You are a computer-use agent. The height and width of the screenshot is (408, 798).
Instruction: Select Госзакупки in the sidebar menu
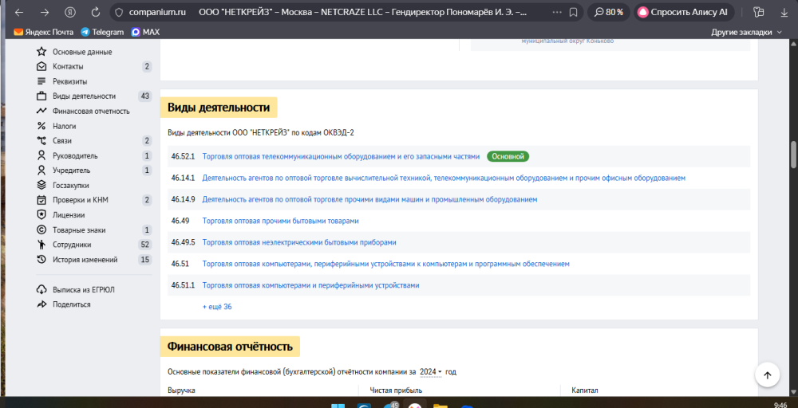tap(73, 185)
